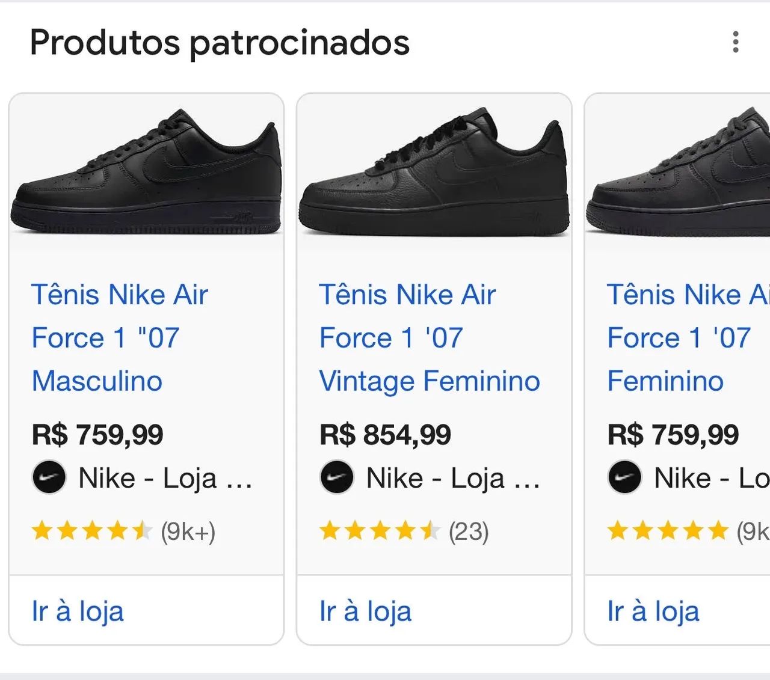Open Ir à loja for the Vintage Feminino sneaker
770x680 pixels.
366,610
